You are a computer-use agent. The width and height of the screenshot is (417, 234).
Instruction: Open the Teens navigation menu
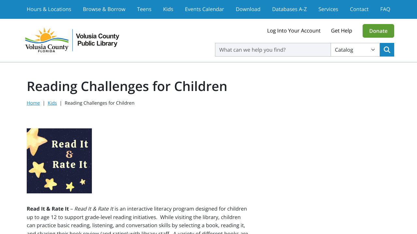click(x=144, y=9)
